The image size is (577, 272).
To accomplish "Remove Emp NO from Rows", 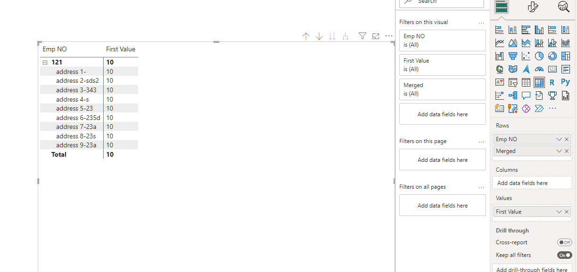I will pos(567,139).
